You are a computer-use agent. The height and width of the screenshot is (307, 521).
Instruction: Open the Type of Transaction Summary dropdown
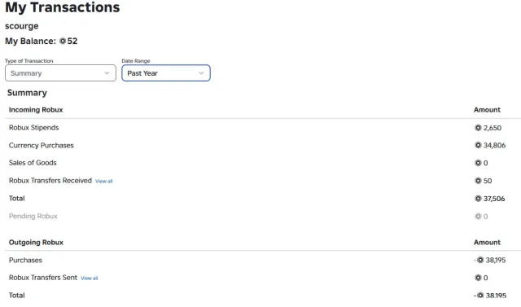click(60, 73)
